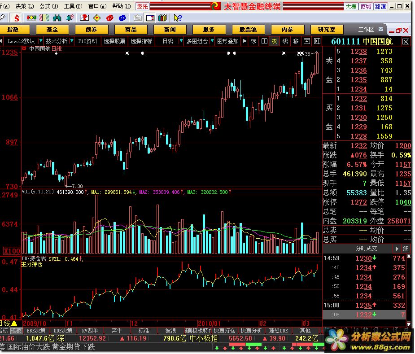Image resolution: width=415 pixels, height=354 pixels.
Task: Click the skip-to-end icon in chart toolbar
Action: click(317, 41)
